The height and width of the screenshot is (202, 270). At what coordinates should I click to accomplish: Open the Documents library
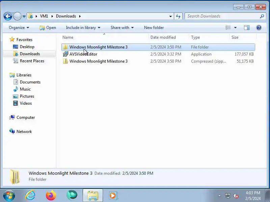(x=30, y=82)
